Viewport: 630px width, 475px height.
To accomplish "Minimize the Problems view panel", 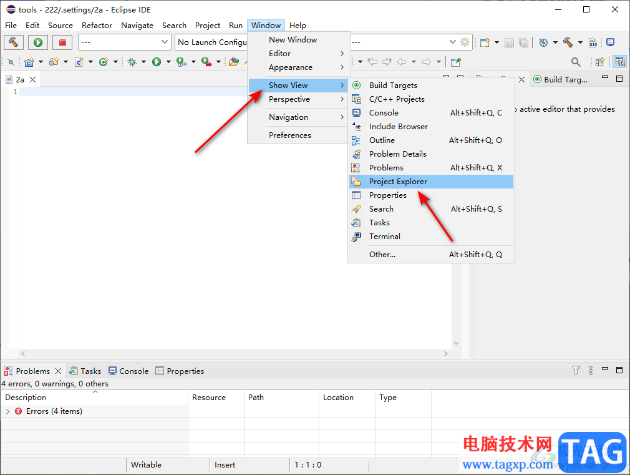I will coord(604,368).
